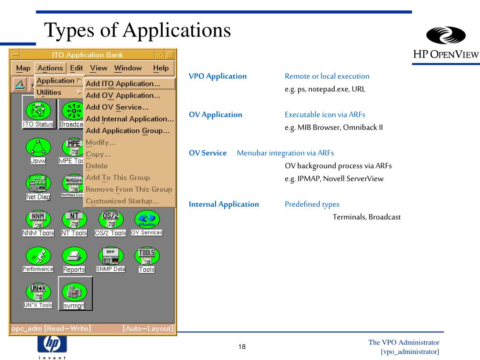Image resolution: width=480 pixels, height=360 pixels.
Task: Select Add OV Service... entry
Action: [x=129, y=107]
